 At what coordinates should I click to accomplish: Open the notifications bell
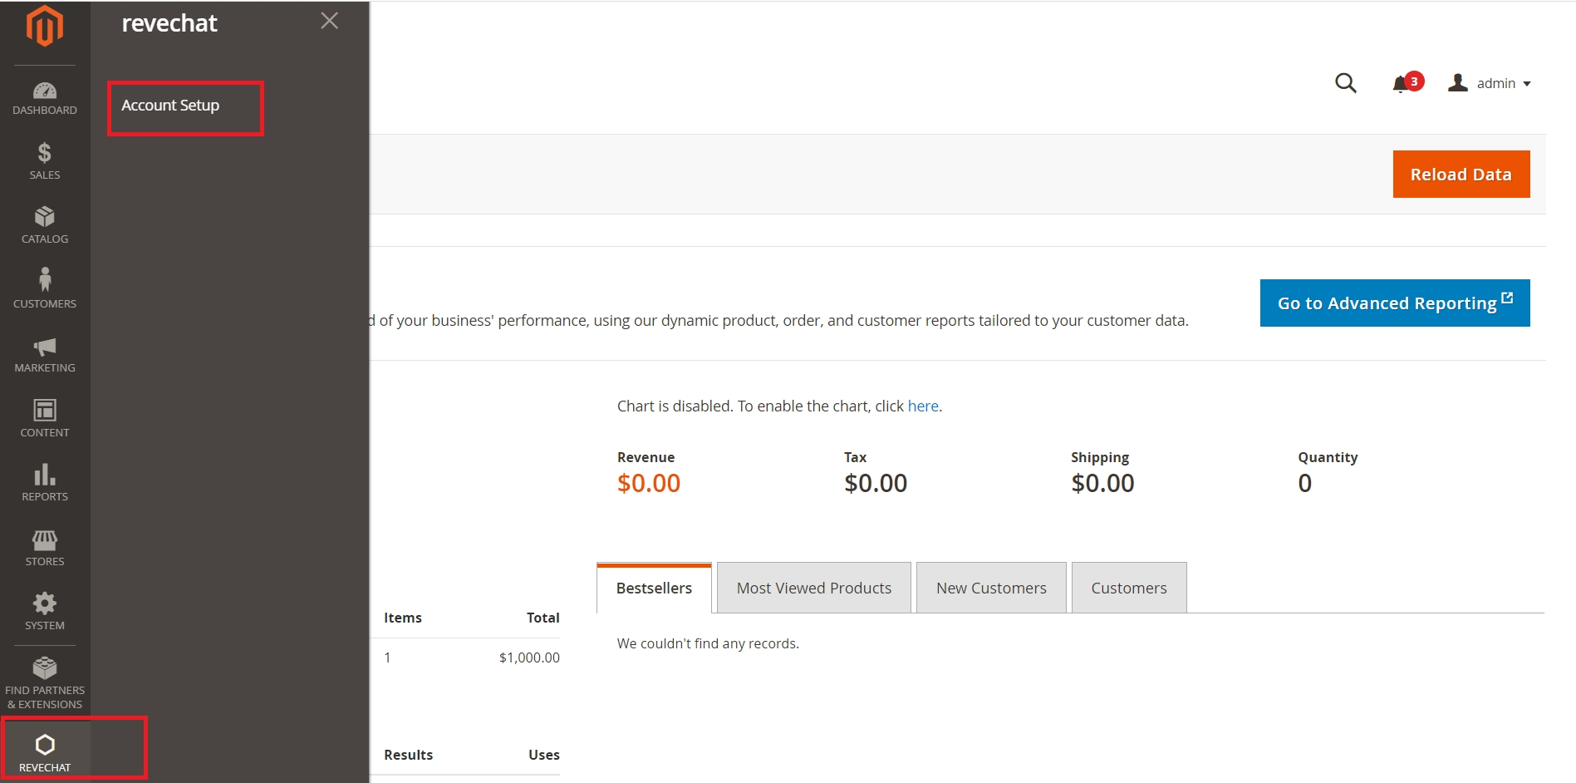(x=1401, y=84)
